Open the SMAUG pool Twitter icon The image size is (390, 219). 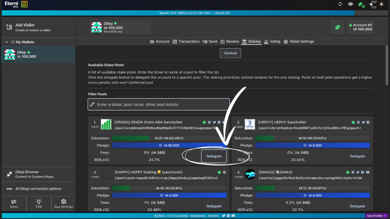click(358, 172)
